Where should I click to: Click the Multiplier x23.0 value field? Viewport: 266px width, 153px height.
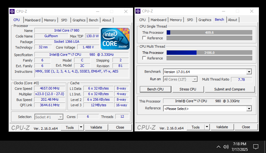pos(50,94)
